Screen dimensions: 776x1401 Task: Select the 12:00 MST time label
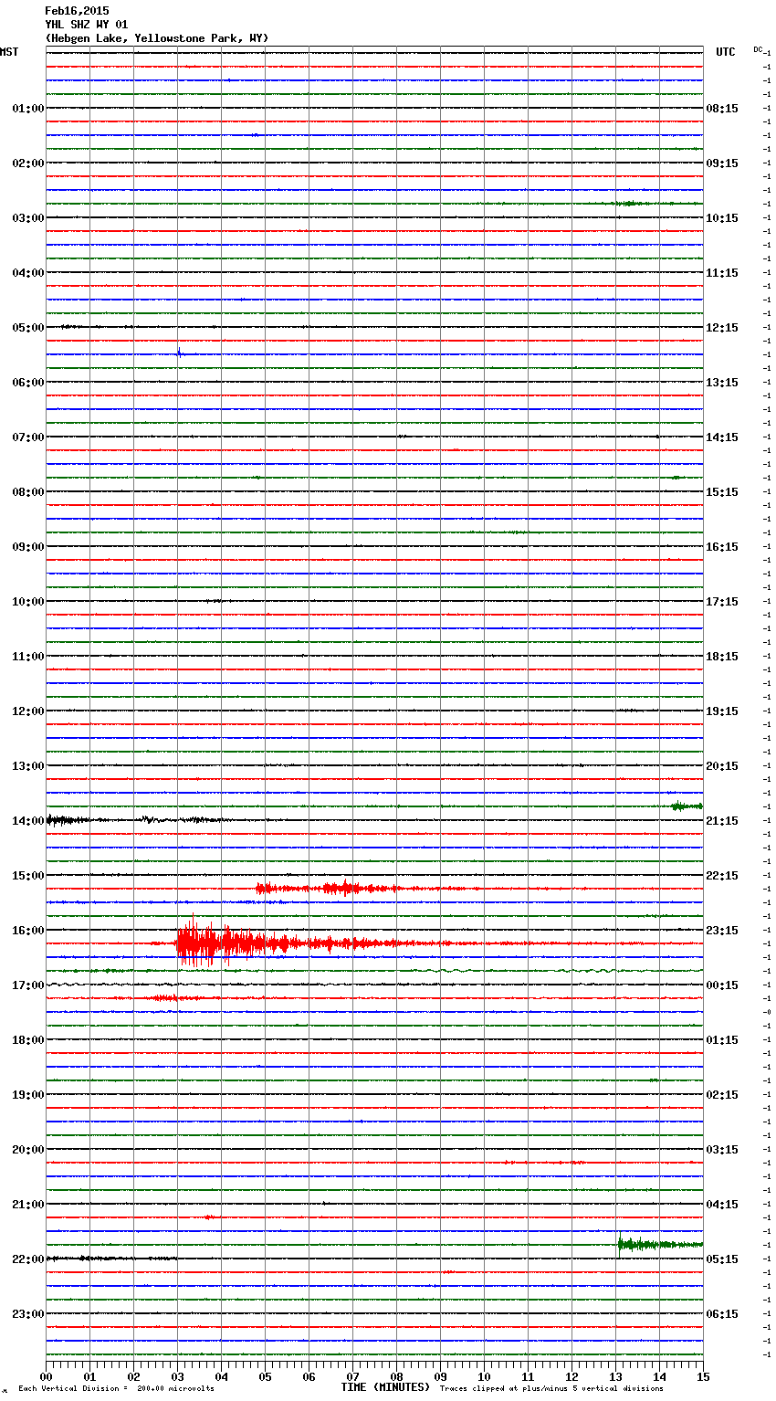coord(28,711)
